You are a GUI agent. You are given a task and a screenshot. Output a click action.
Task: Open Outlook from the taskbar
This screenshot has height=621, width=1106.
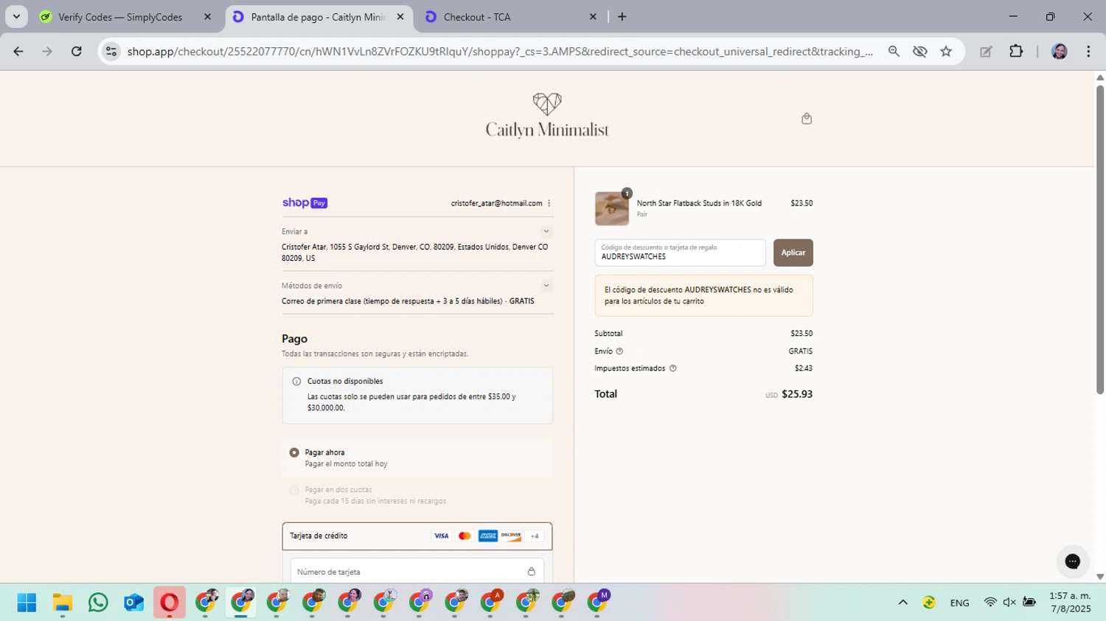tap(133, 603)
